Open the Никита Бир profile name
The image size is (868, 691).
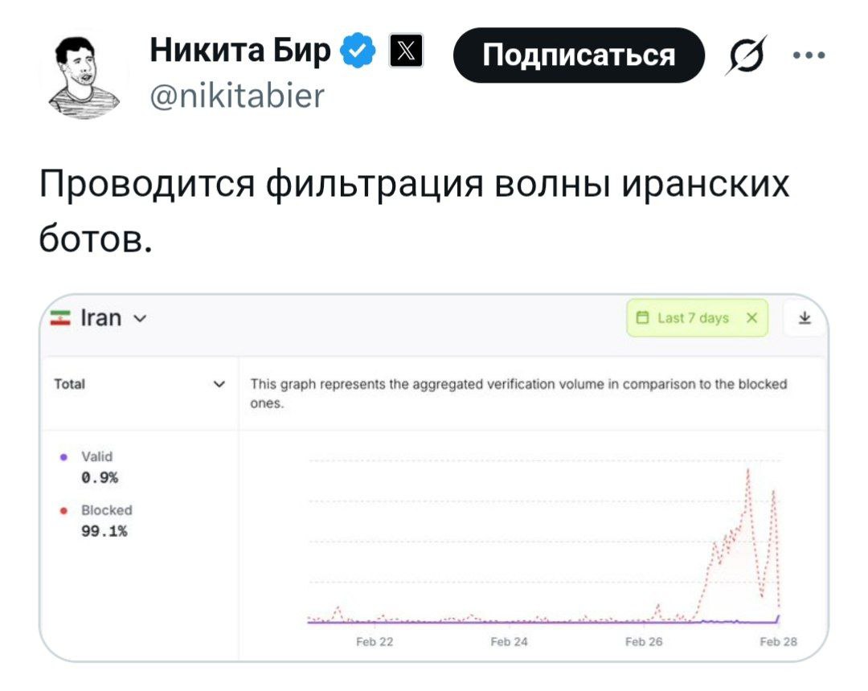(240, 53)
